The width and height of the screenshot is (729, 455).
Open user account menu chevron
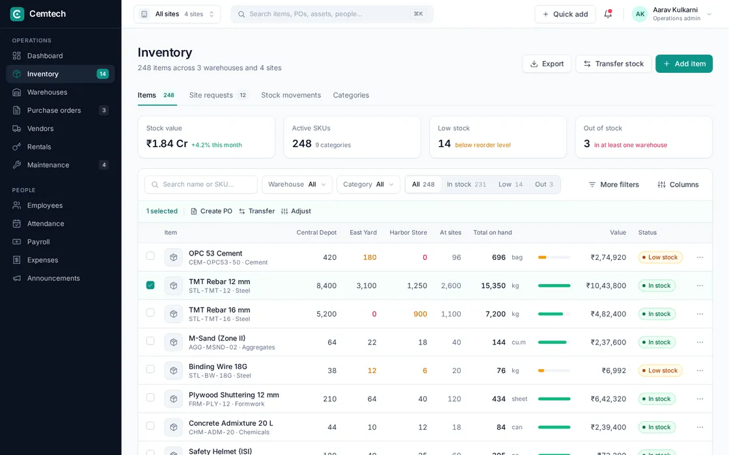click(709, 14)
